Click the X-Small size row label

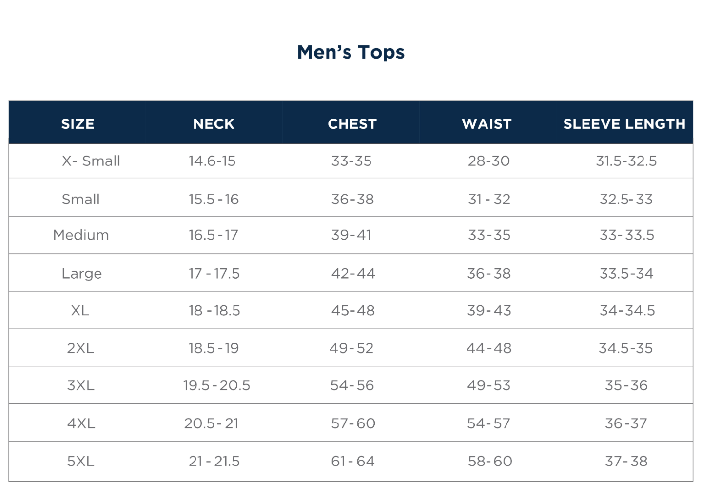[91, 161]
